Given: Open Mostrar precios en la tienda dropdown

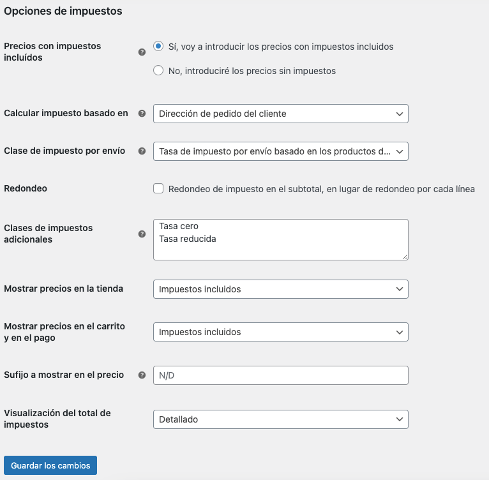Looking at the screenshot, I should click(281, 289).
